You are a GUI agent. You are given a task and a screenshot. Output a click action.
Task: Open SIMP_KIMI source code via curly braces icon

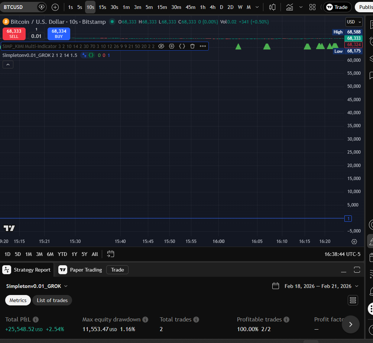click(x=182, y=46)
